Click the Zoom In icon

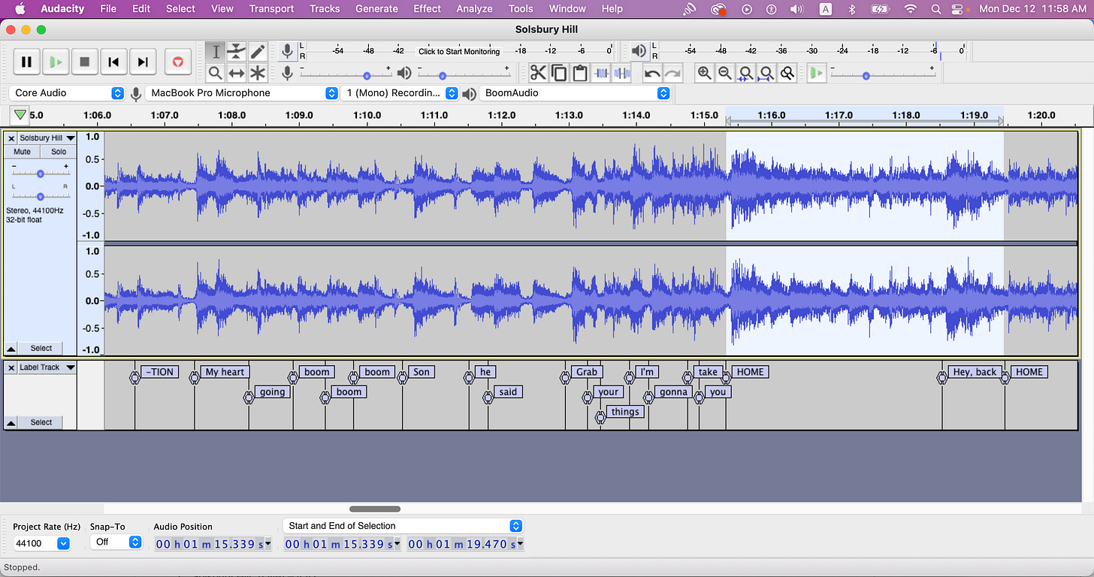[x=705, y=73]
